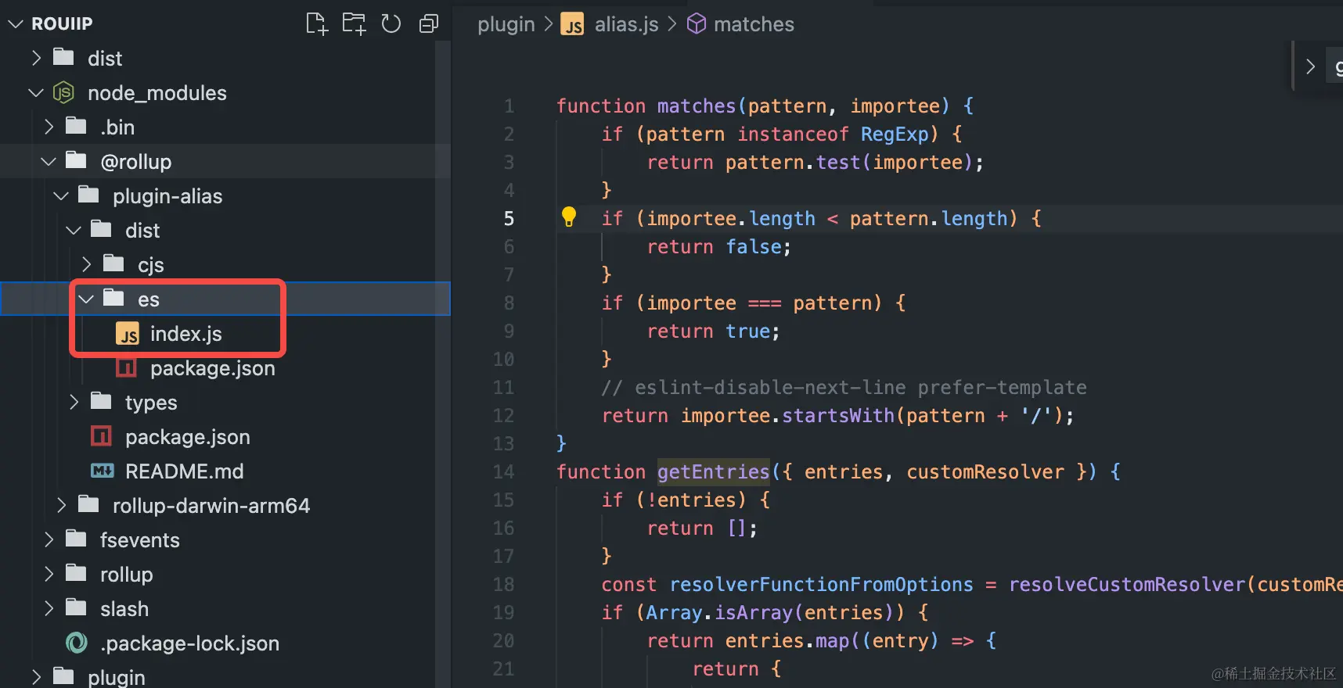Expand the rollup-darwin-arm64 folder chevron

[x=61, y=506]
